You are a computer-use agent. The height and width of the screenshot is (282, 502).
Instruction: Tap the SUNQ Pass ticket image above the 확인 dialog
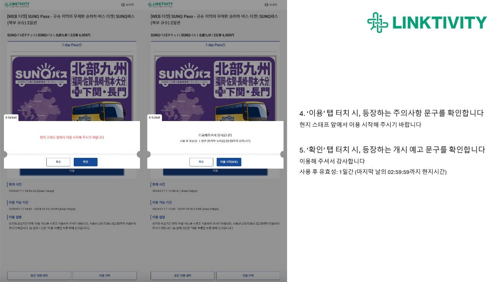click(x=72, y=88)
